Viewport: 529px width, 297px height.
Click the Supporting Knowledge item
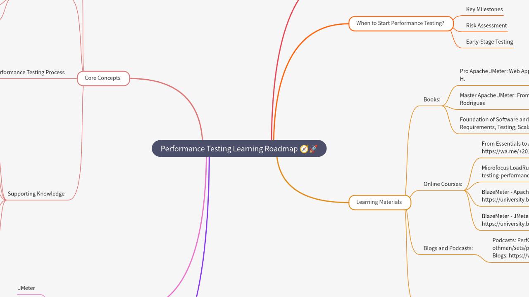click(x=36, y=193)
